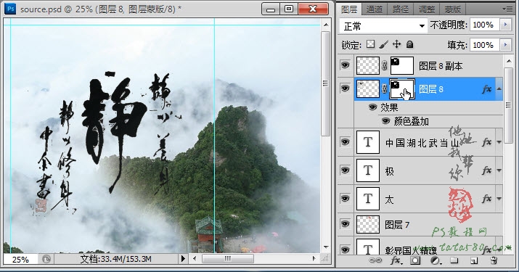519x272 pixels.
Task: Switch to the 路径 tab
Action: (401, 9)
